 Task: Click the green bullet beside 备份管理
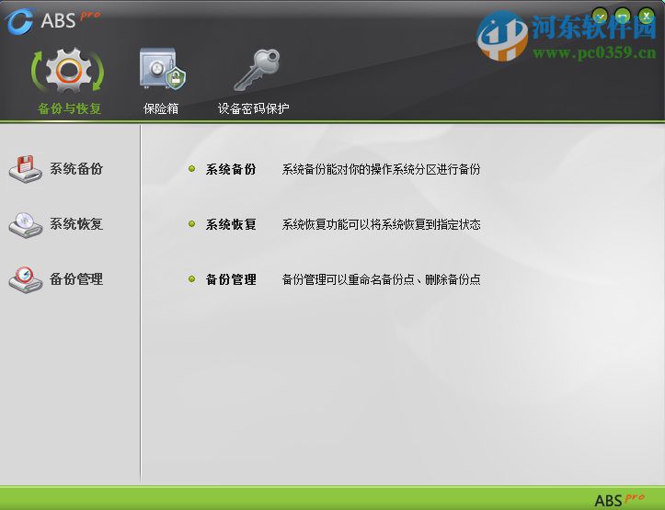click(x=191, y=278)
